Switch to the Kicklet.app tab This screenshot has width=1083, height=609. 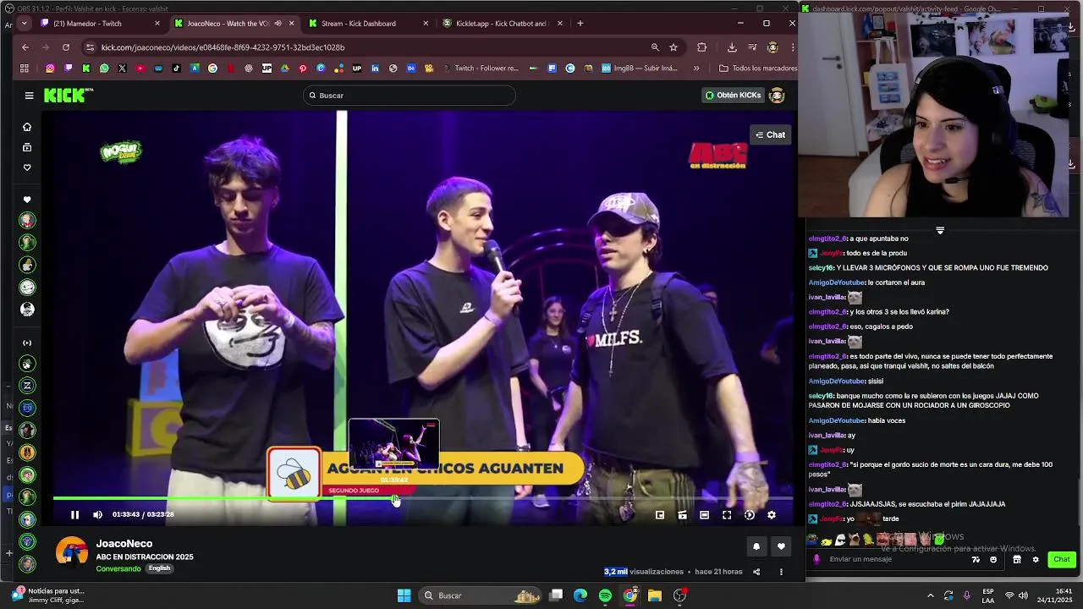[x=501, y=24]
